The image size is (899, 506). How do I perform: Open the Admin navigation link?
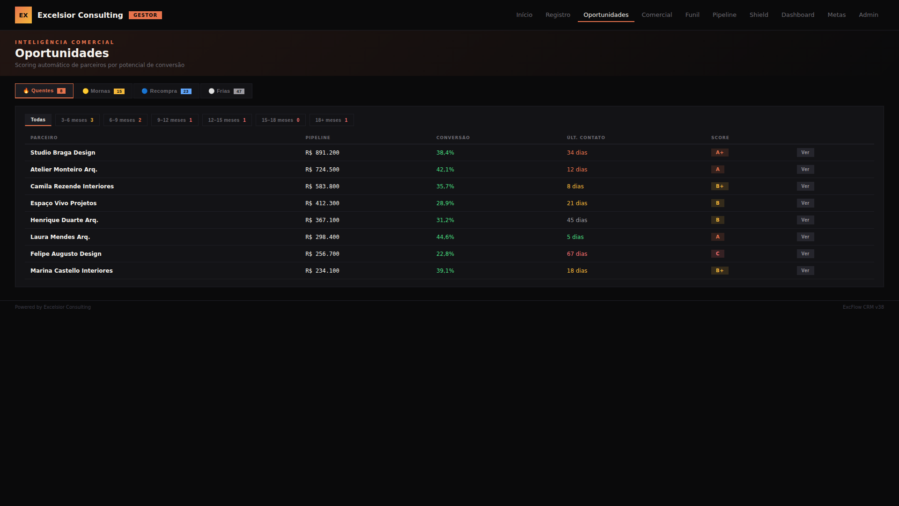point(868,15)
